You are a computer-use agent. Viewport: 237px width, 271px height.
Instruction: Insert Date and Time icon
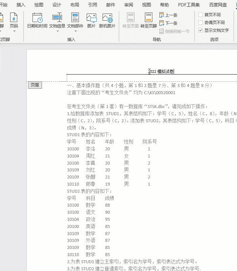point(37,20)
